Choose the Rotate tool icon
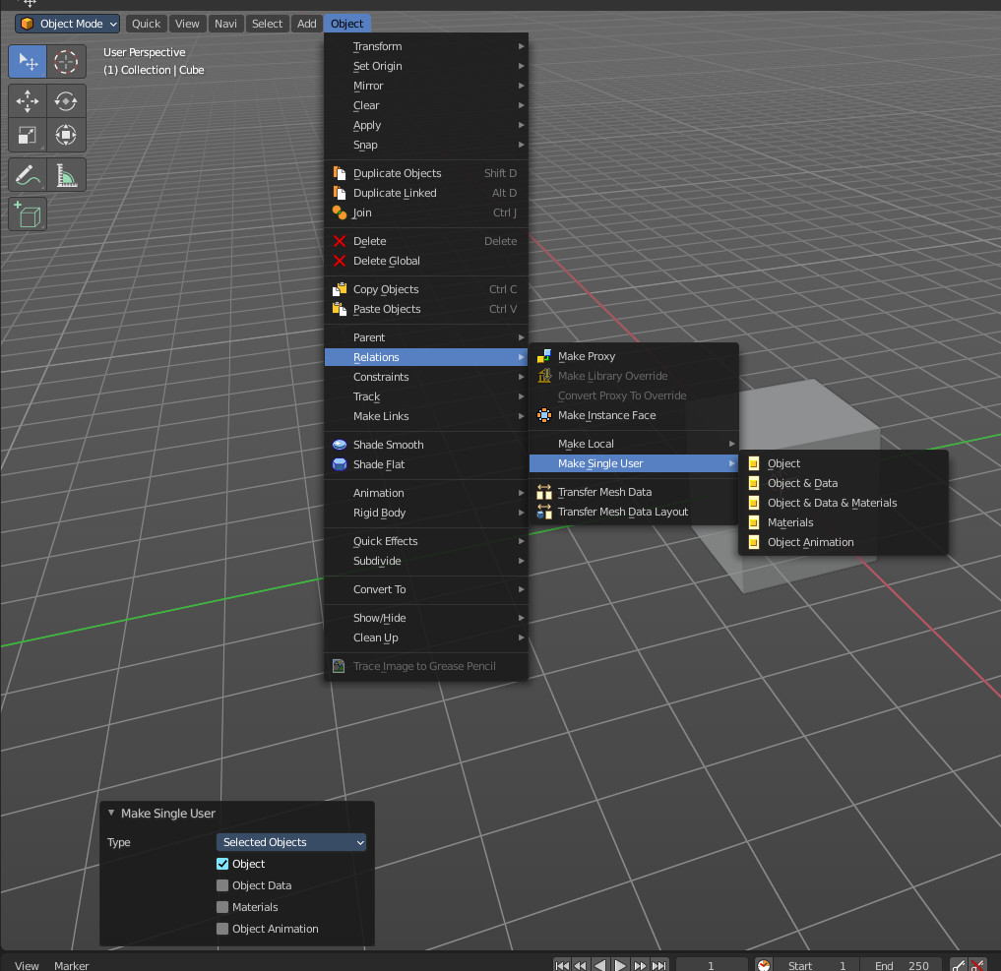The image size is (1001, 971). 66,100
